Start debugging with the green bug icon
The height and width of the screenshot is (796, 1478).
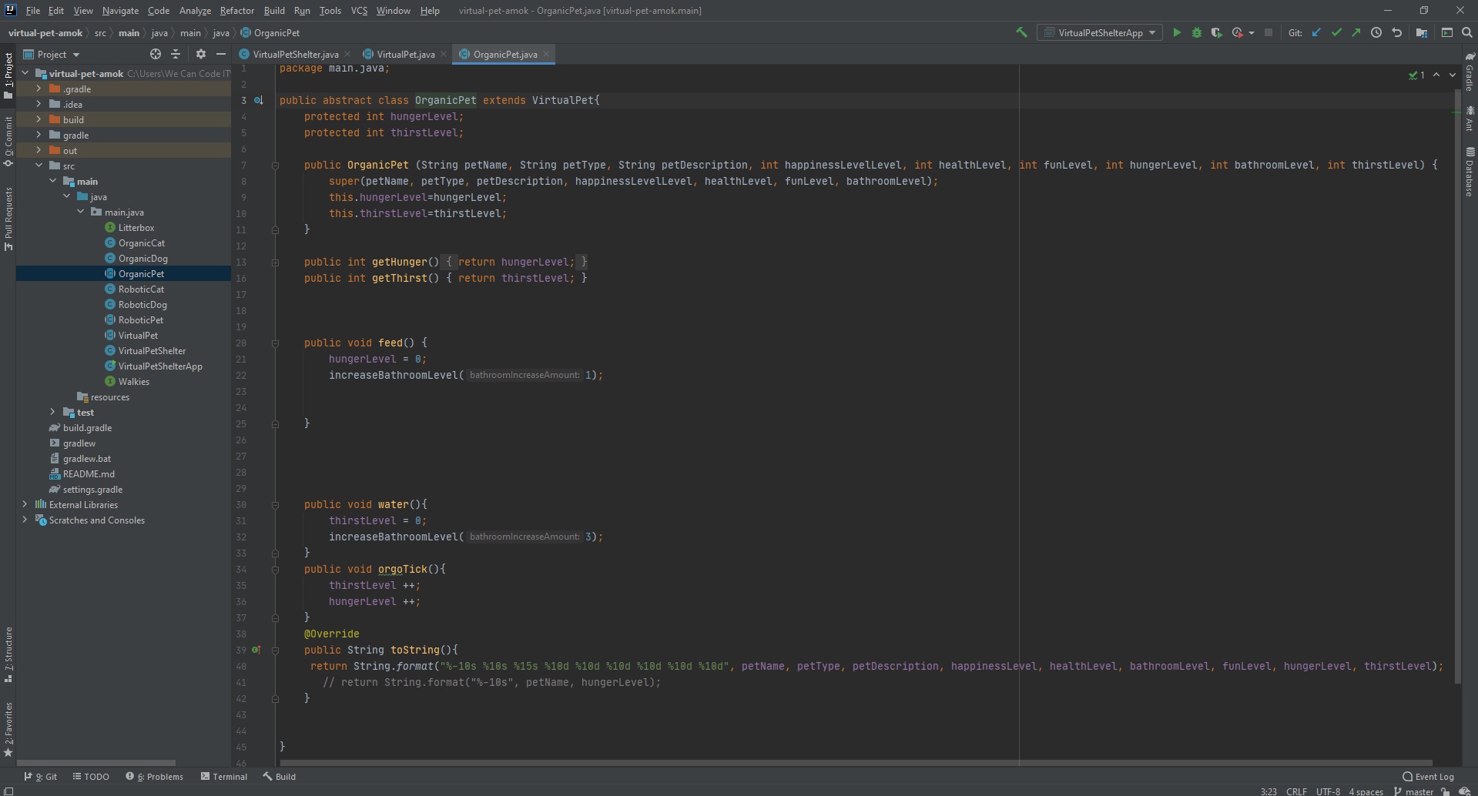click(1196, 32)
